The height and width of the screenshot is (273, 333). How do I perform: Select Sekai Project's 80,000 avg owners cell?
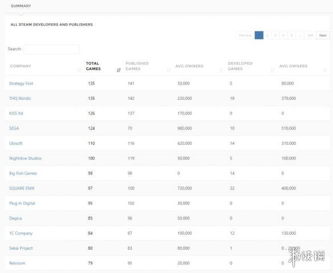pyautogui.click(x=184, y=248)
